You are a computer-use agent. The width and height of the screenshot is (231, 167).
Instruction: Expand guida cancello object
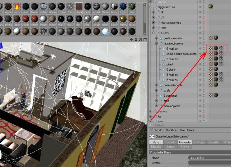pyautogui.click(x=156, y=38)
